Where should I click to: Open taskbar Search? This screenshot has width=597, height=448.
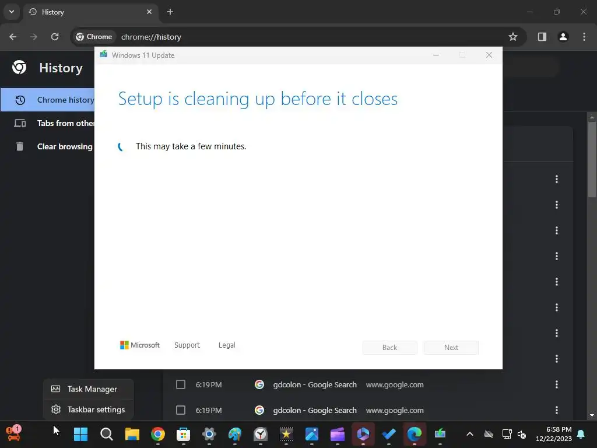(x=106, y=434)
